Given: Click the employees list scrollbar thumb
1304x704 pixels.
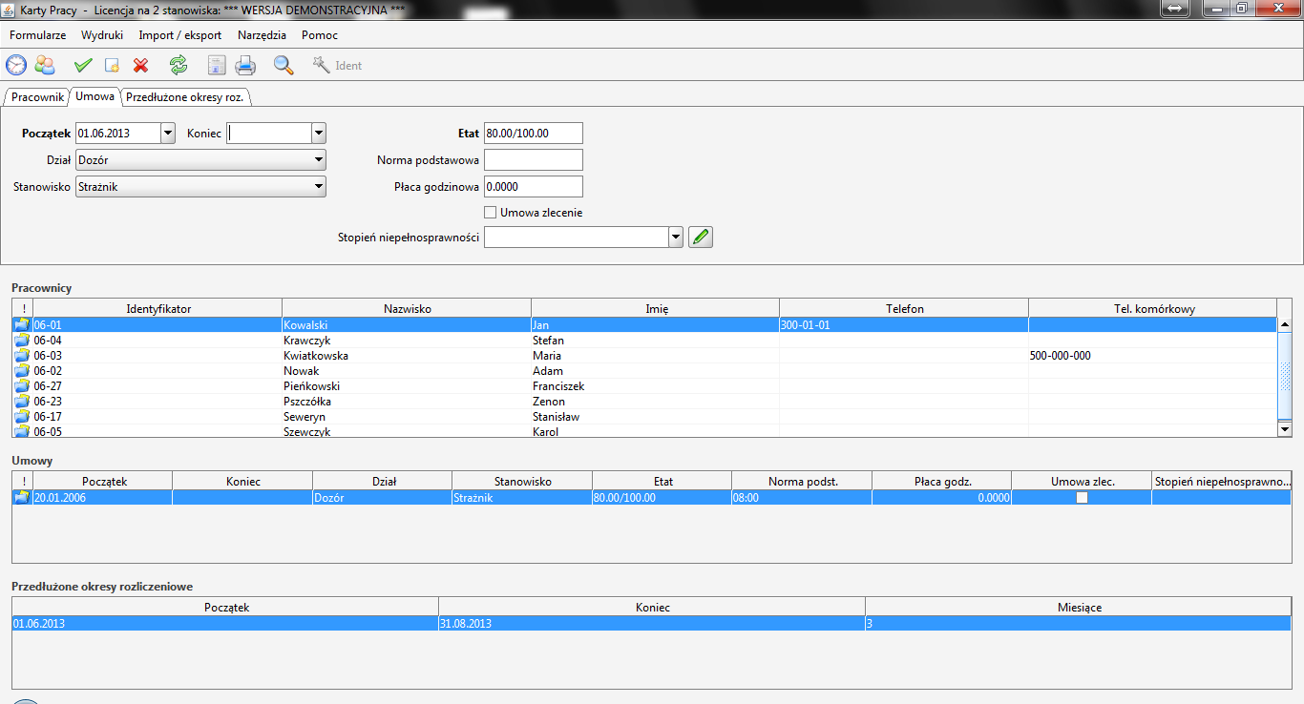Looking at the screenshot, I should 1285,376.
